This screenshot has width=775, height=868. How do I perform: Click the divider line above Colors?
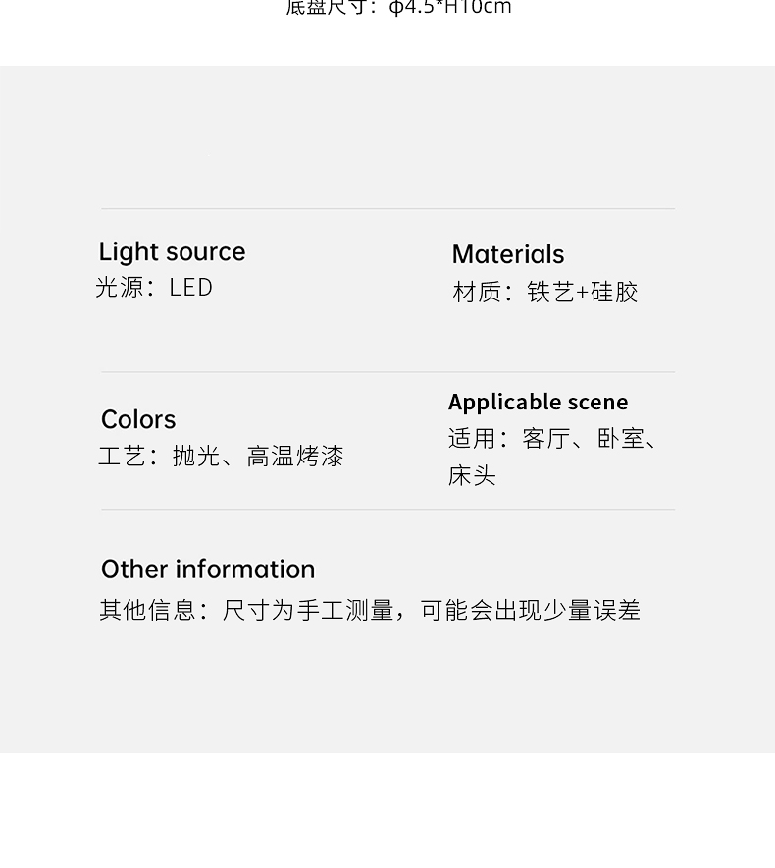pyautogui.click(x=387, y=372)
